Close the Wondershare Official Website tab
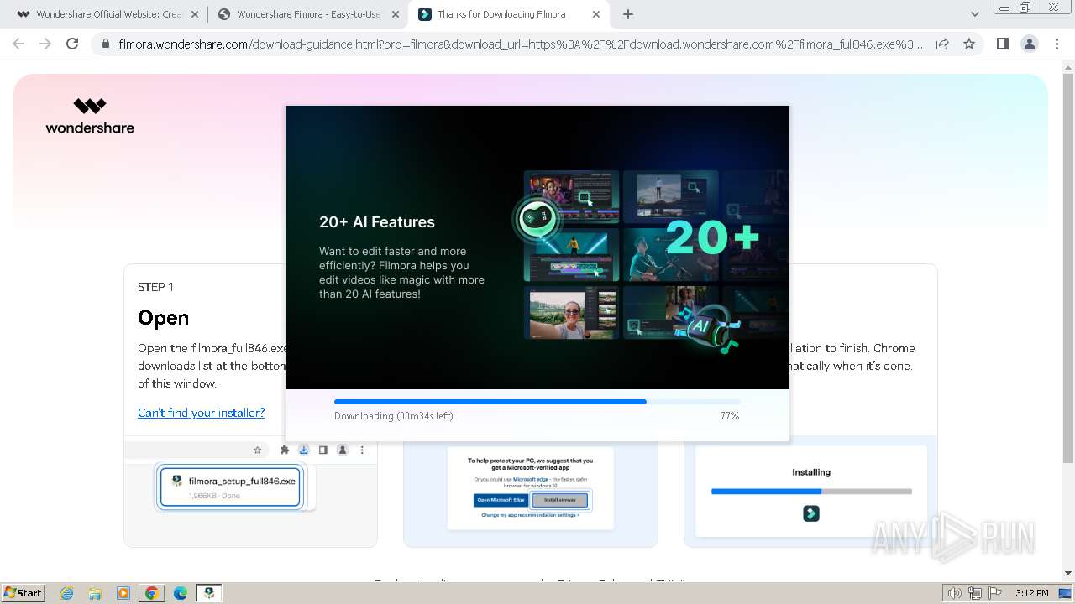Image resolution: width=1075 pixels, height=604 pixels. 194,14
